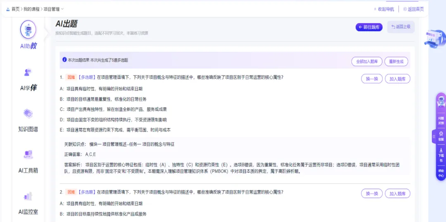The image size is (446, 222).
Task: Navigate to 我的课程 breadcrumb item
Action: point(32,9)
